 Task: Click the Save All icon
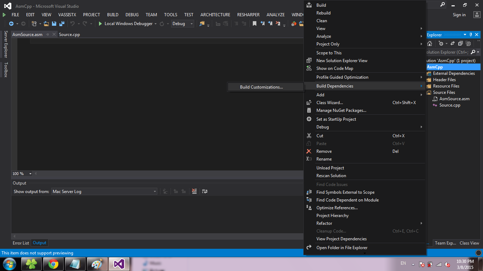(62, 24)
